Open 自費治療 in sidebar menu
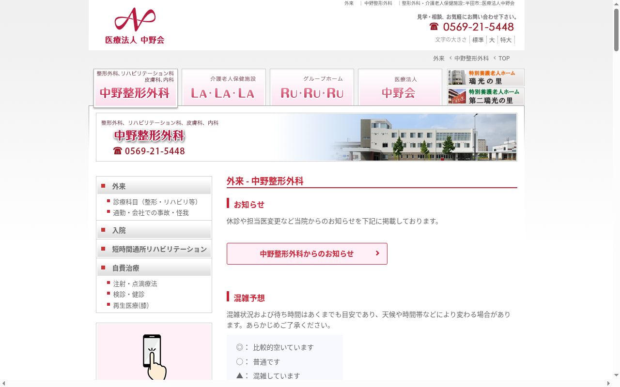This screenshot has width=620, height=387. (154, 268)
